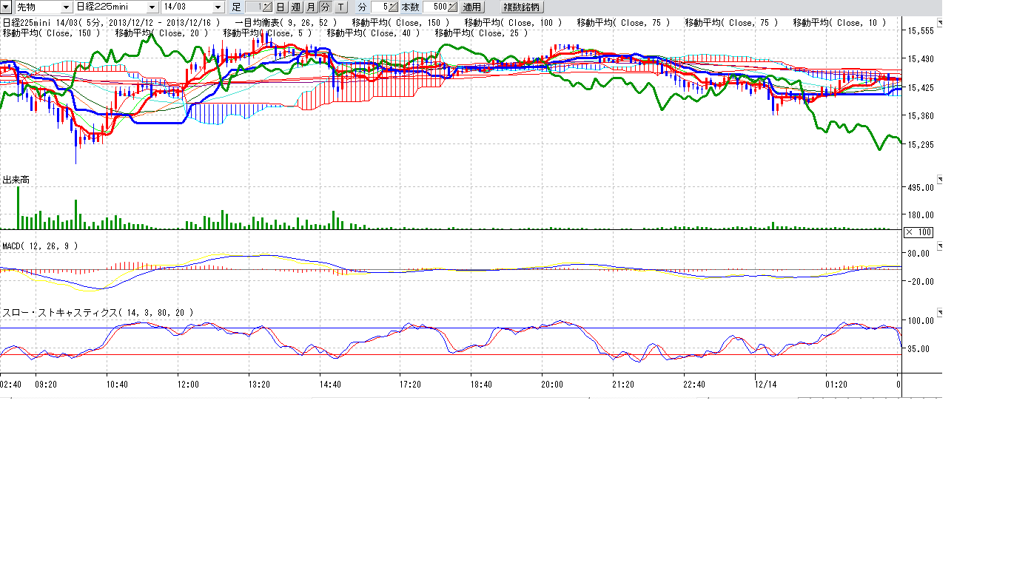Open the price chart pane menu arrow
The image size is (1011, 568).
point(940,24)
